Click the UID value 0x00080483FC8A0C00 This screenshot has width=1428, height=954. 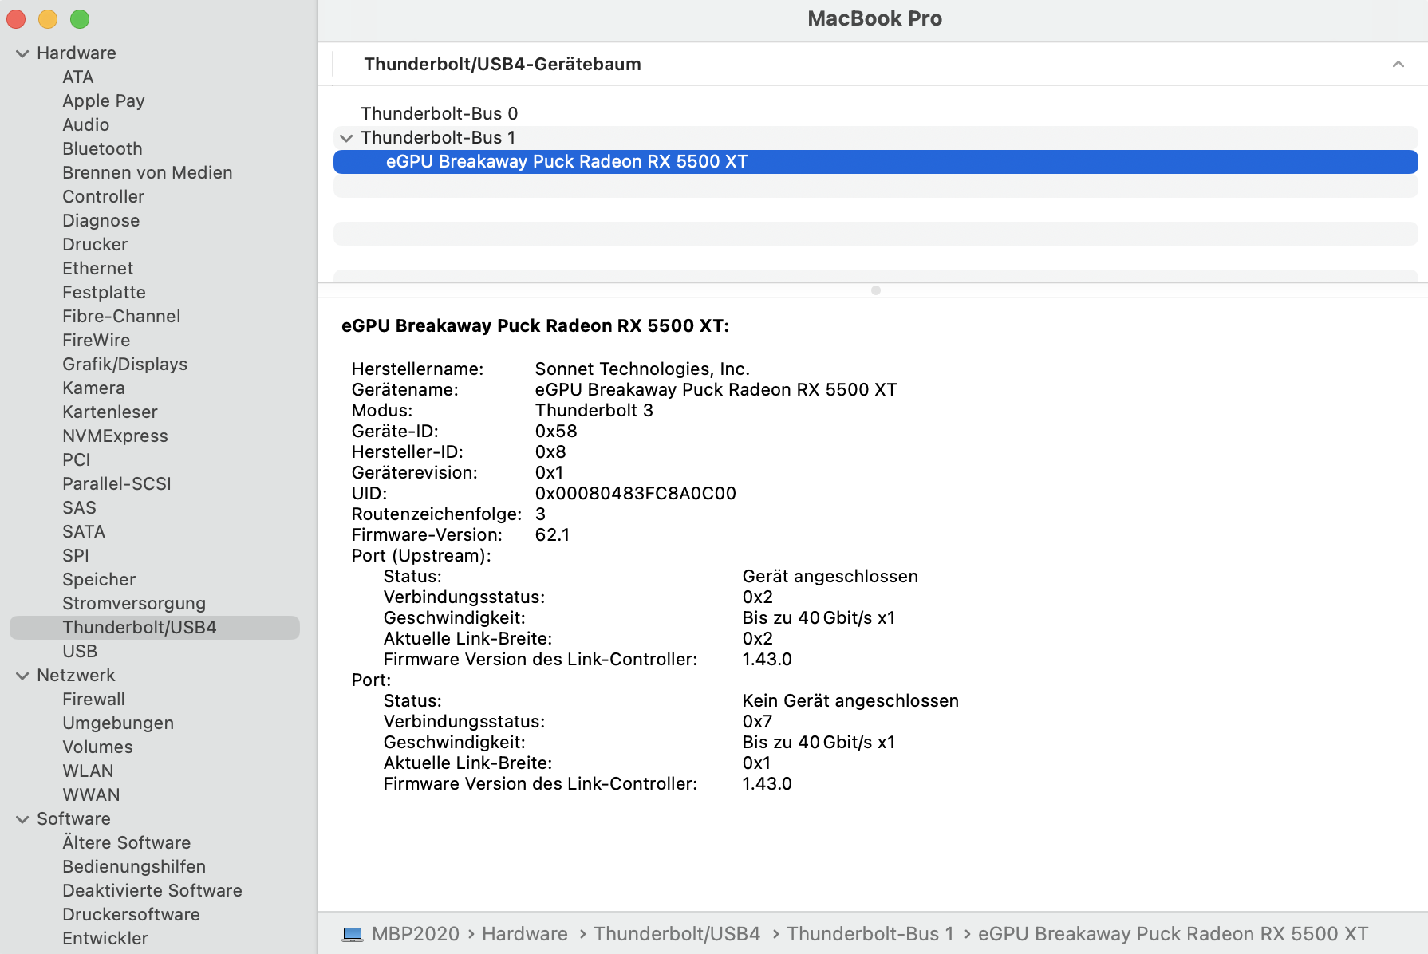[x=636, y=494]
